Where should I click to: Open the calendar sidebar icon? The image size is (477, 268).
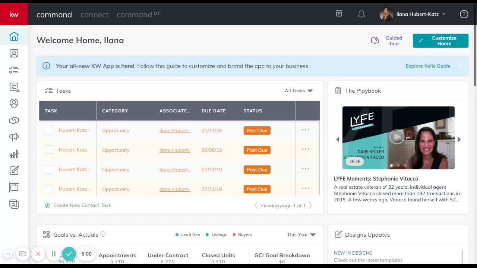(x=14, y=187)
